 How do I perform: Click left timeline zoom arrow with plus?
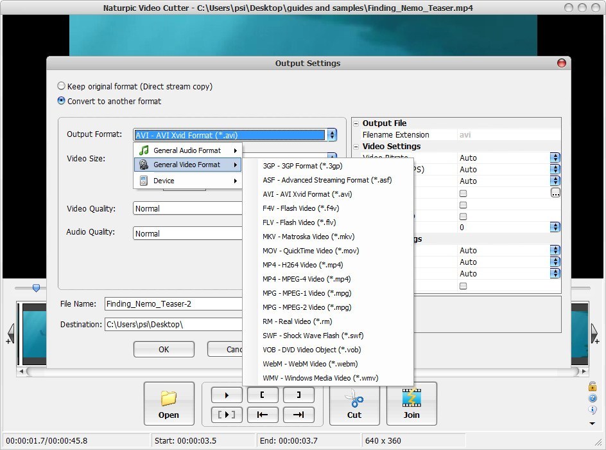(10, 334)
